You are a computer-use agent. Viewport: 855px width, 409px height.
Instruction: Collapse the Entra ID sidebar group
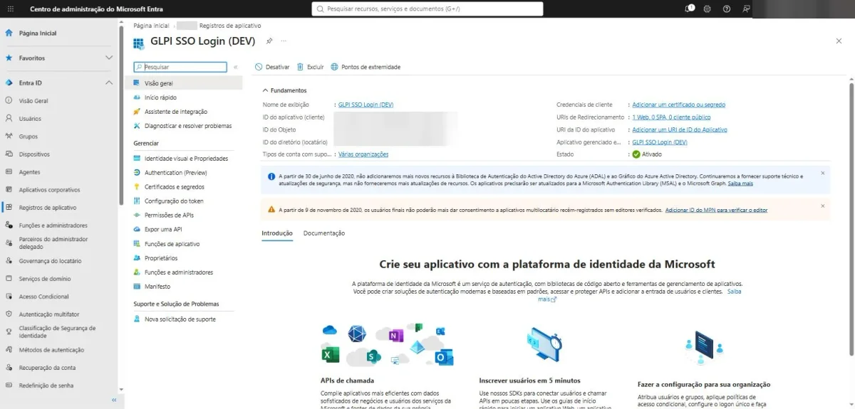(x=109, y=83)
